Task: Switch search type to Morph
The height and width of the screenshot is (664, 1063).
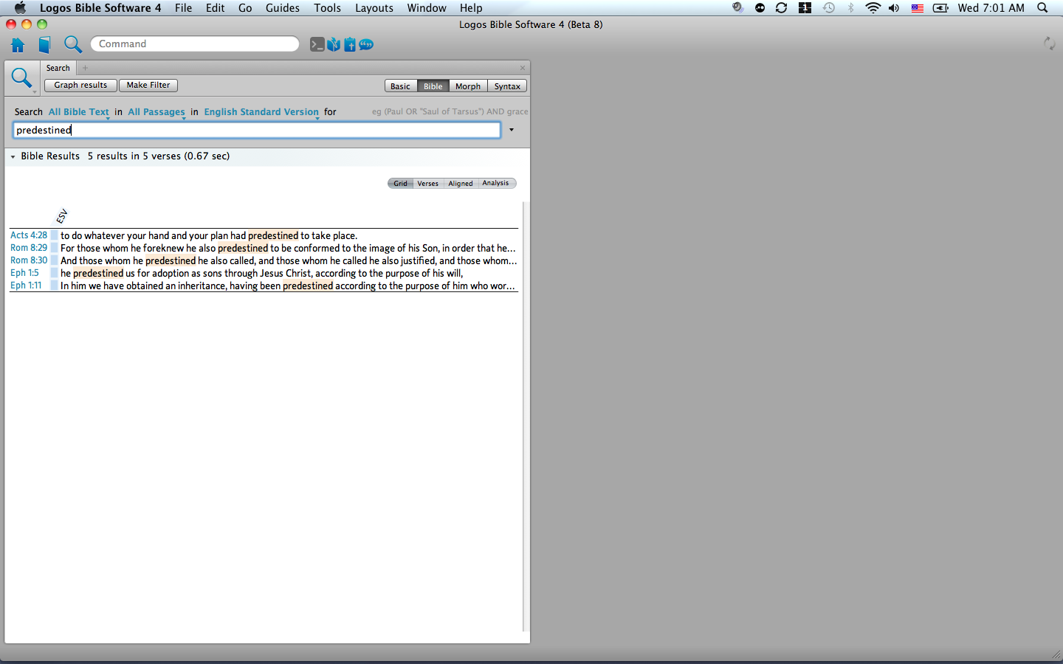Action: [x=468, y=86]
